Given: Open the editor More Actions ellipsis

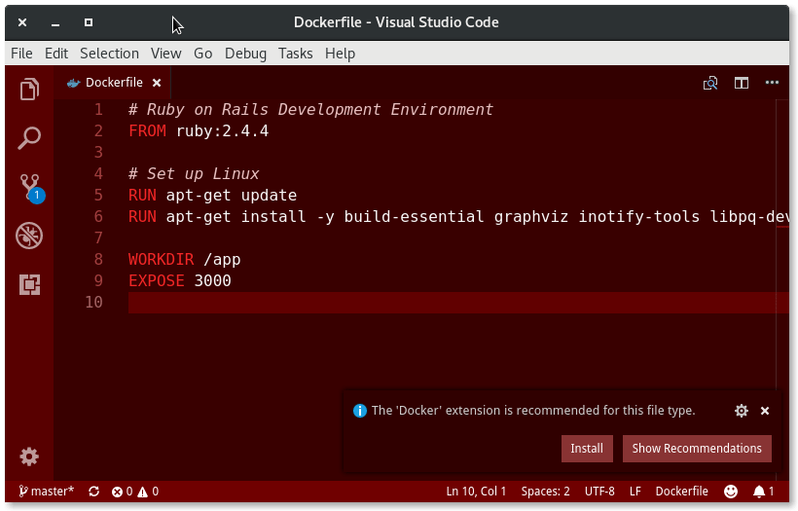Looking at the screenshot, I should click(x=772, y=83).
